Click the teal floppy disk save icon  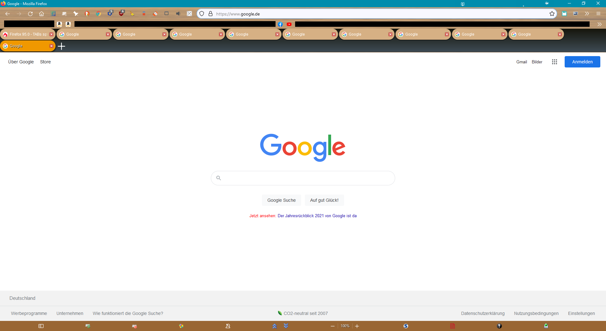click(564, 14)
